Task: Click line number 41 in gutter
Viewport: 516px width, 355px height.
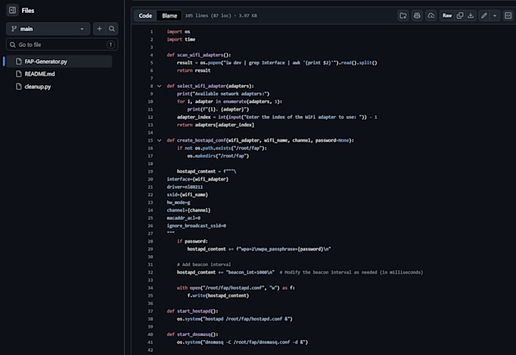Action: [150, 342]
